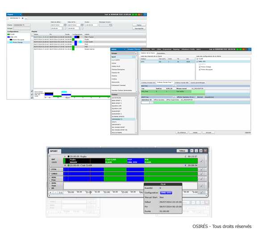The image size is (259, 232).
Task: Toggle EMB. STD configuration checkbox in Admin
Action: [197, 62]
